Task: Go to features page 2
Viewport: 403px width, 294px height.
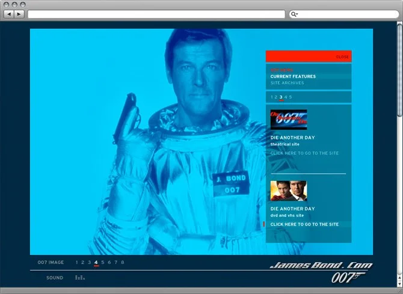Action: [276, 97]
